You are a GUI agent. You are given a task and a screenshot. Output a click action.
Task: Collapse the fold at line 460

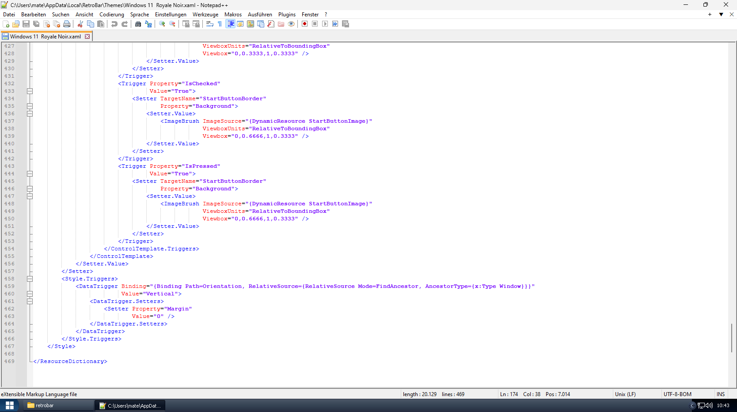(30, 294)
